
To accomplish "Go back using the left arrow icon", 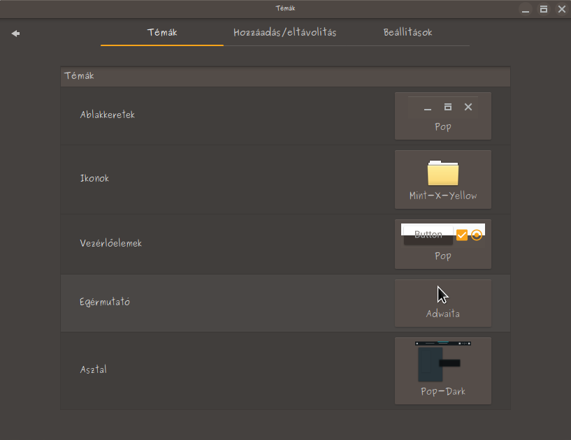I will point(15,34).
